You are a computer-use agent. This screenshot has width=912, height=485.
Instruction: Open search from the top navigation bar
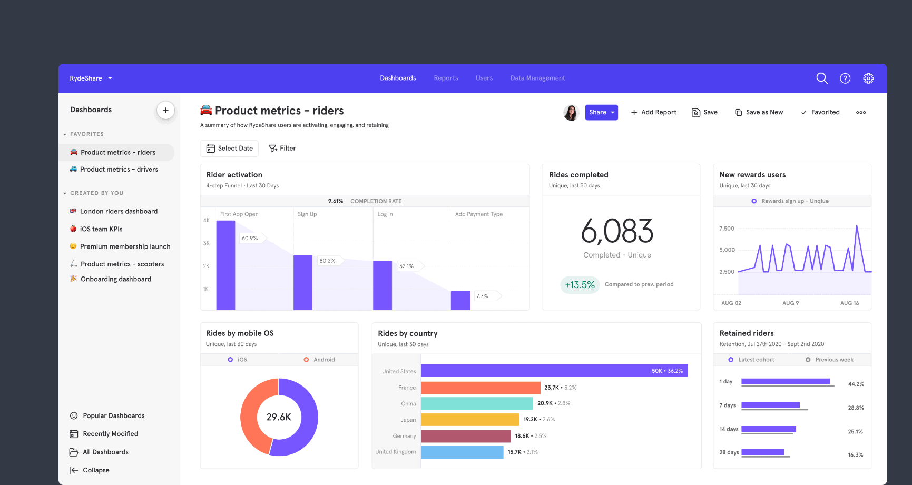pos(821,78)
